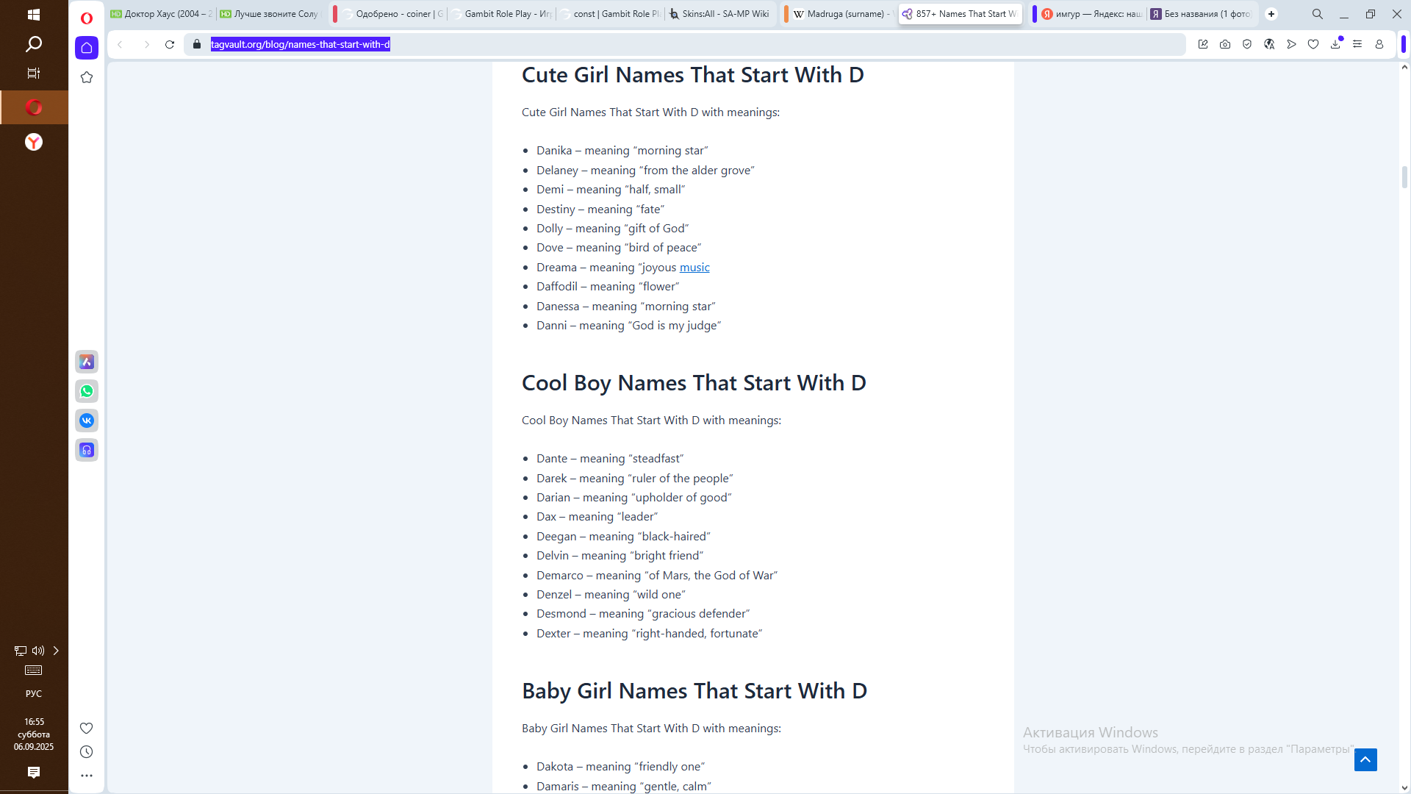Open VK messenger in the sidebar
The image size is (1411, 794).
coord(87,421)
